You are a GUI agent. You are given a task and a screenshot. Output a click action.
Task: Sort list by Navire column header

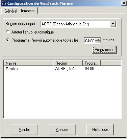pyautogui.click(x=28, y=63)
